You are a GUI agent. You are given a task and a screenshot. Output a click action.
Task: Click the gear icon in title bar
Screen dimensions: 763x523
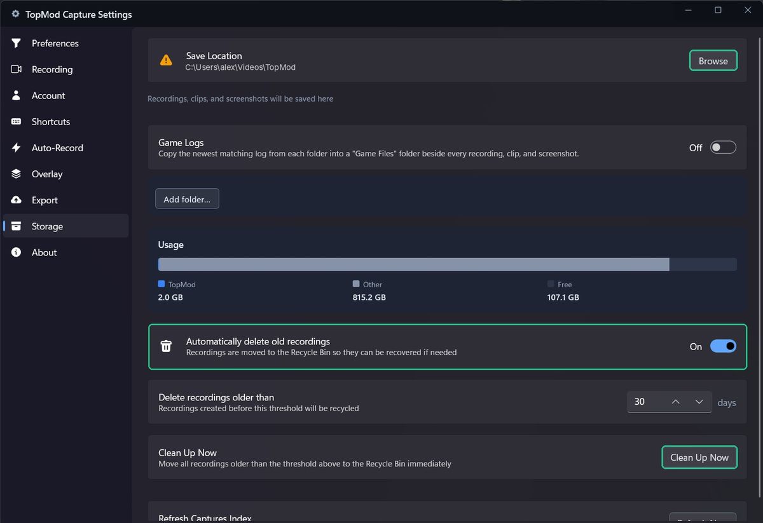coord(15,13)
